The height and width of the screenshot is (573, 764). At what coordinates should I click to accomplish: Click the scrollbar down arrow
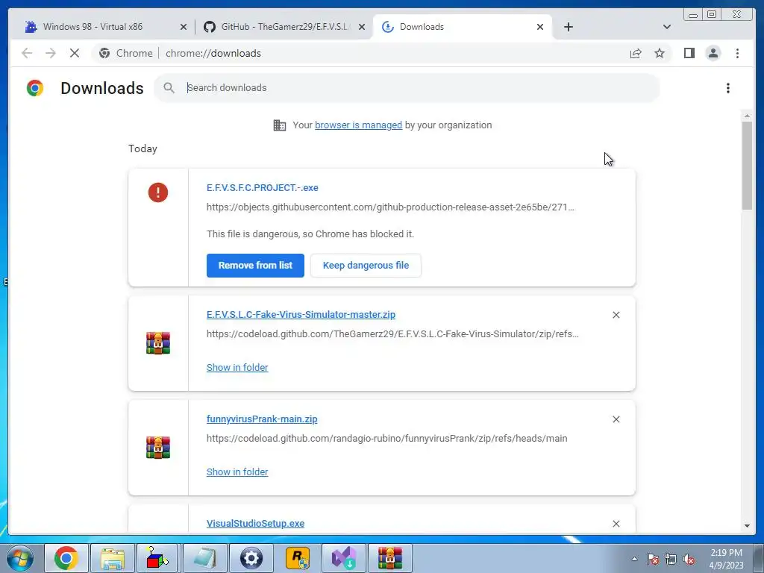[747, 526]
